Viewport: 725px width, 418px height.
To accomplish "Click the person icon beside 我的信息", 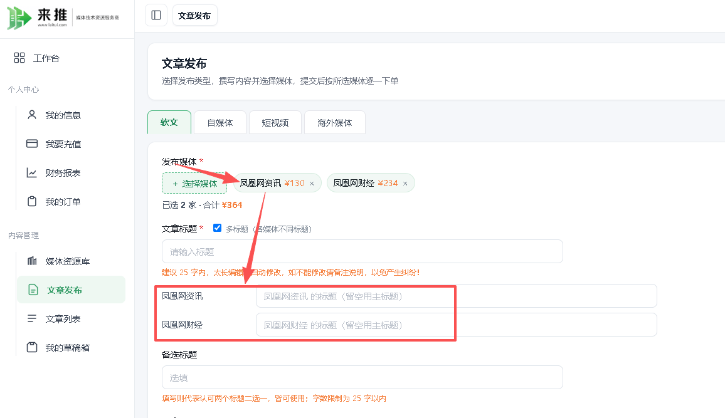I will [32, 115].
